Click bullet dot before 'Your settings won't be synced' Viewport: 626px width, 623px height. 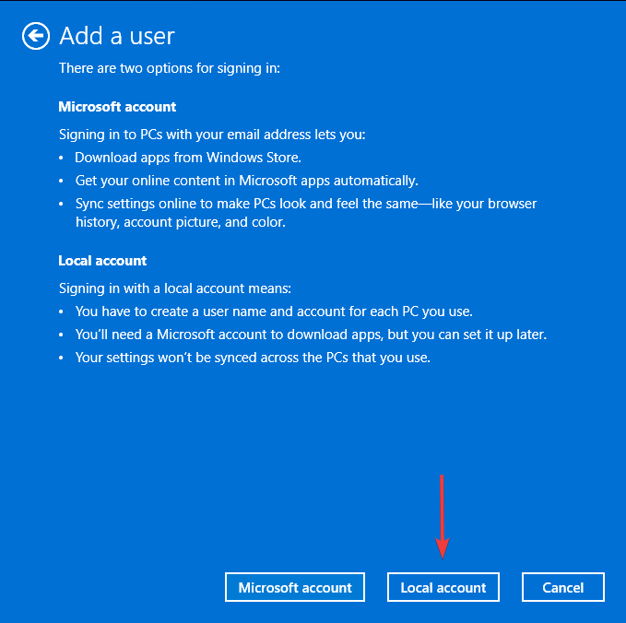click(61, 358)
